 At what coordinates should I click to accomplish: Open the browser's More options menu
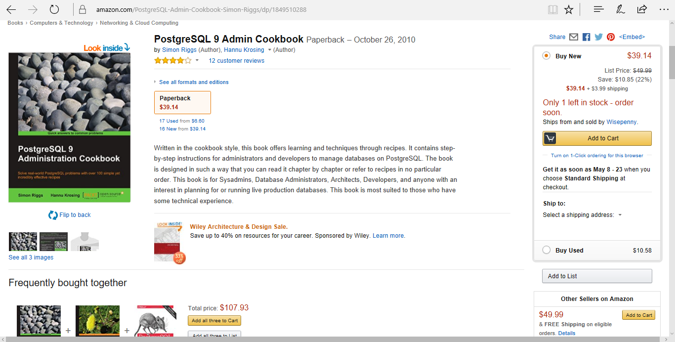(x=664, y=9)
